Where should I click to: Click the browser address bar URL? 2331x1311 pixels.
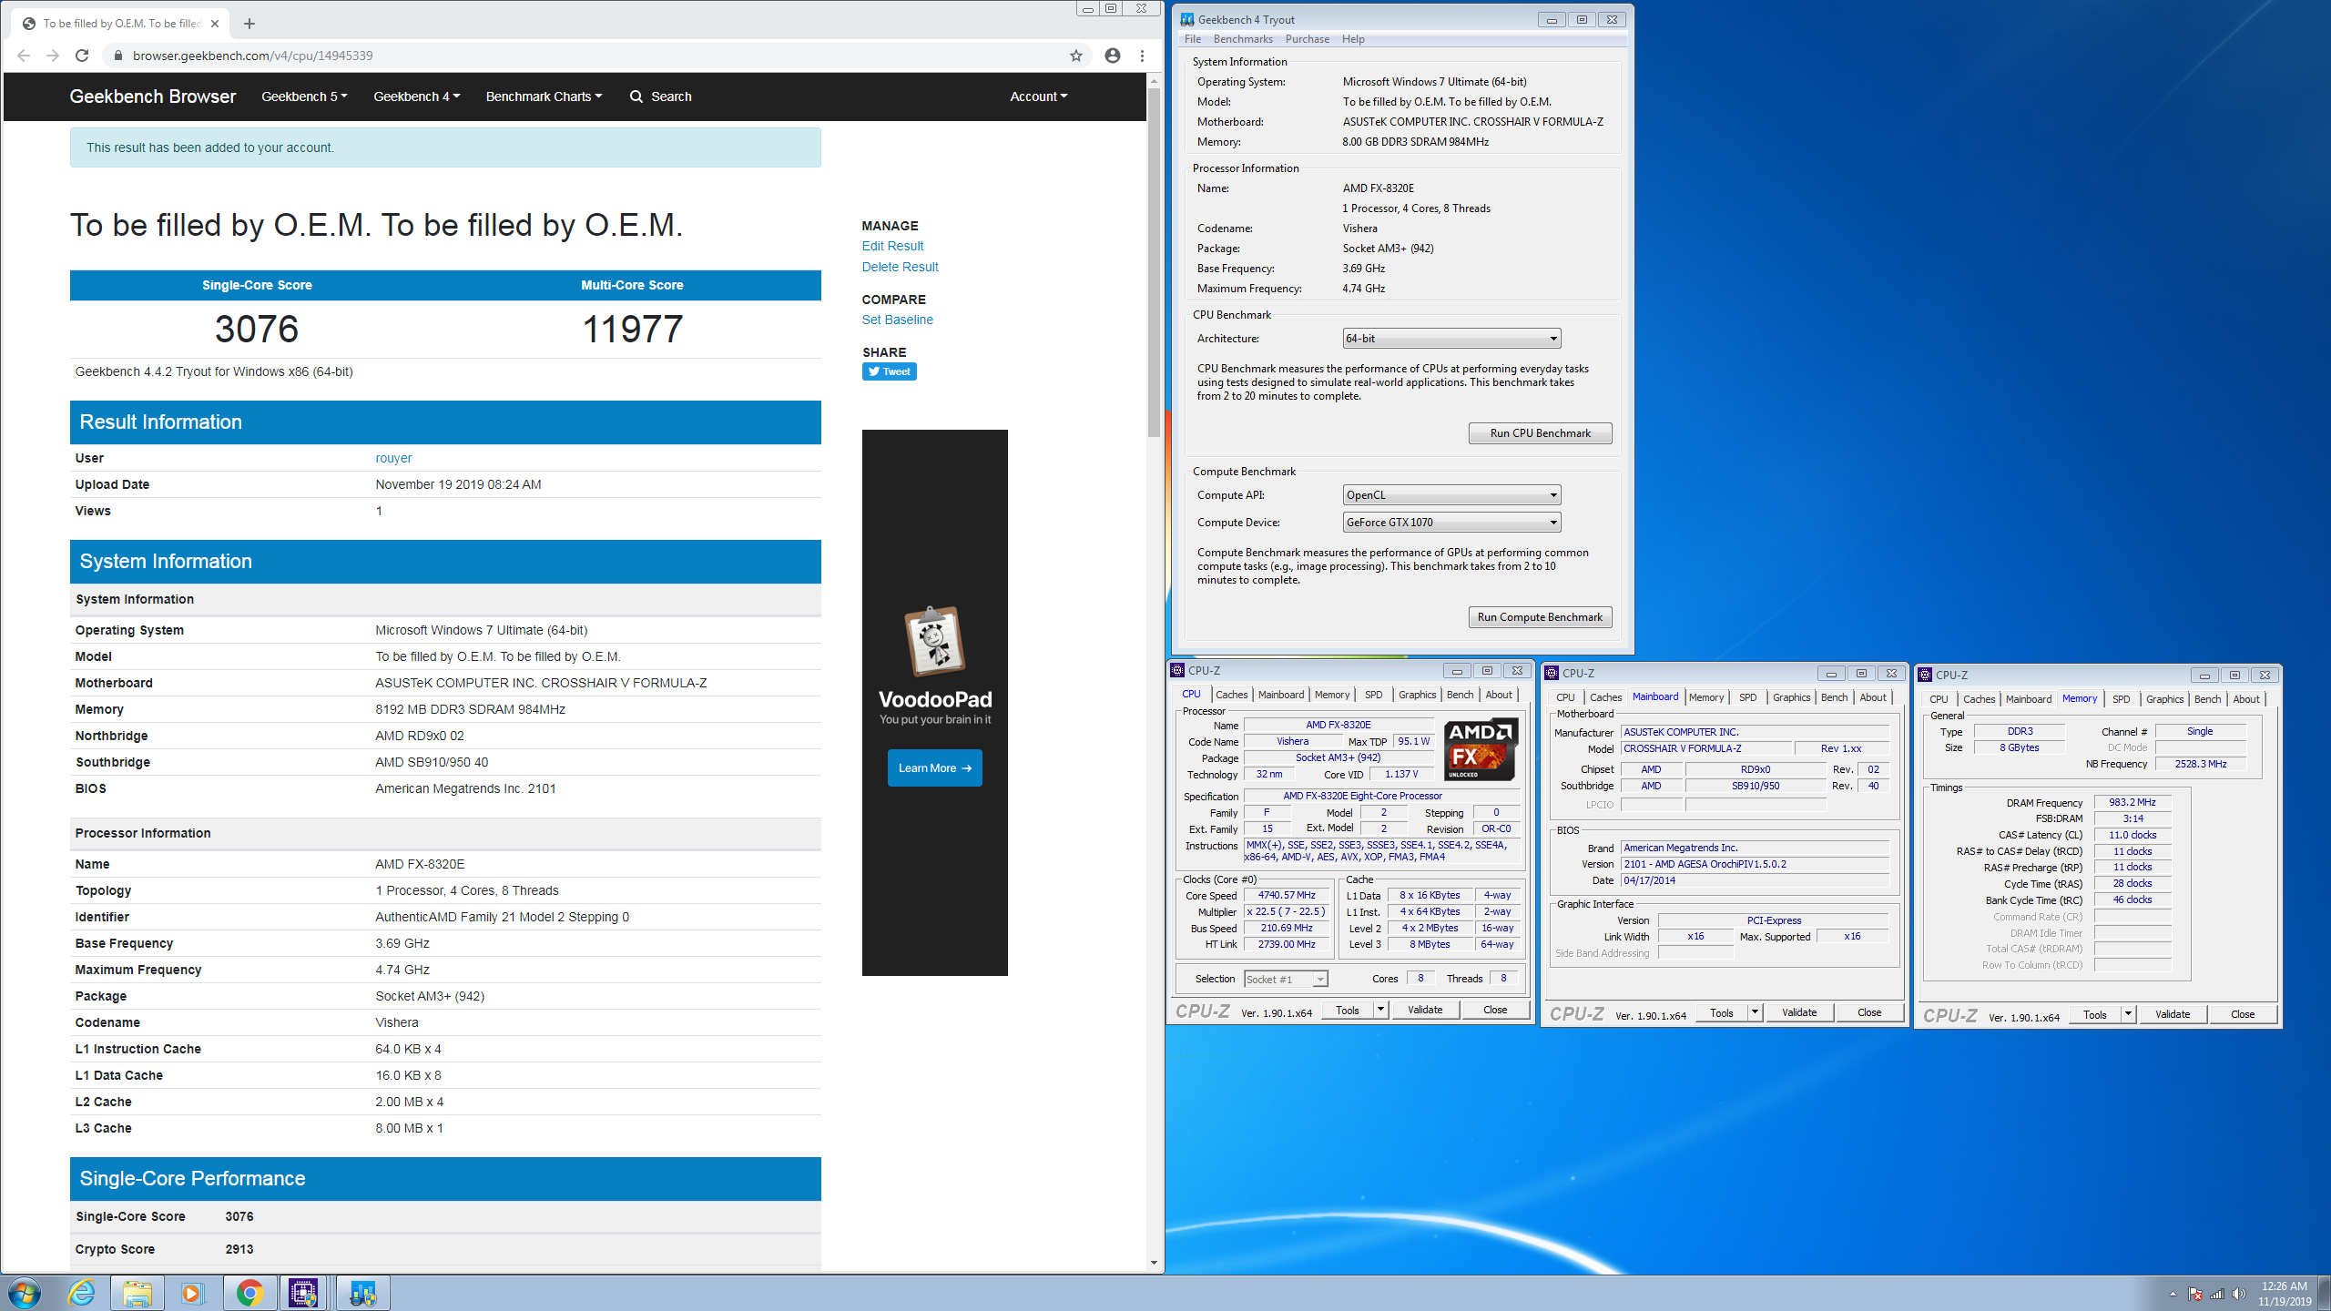252,56
